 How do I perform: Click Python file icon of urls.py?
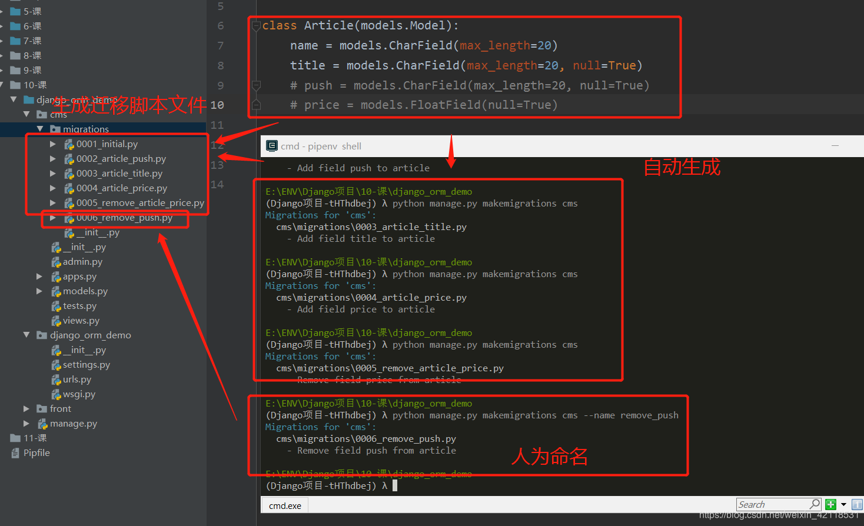[56, 379]
